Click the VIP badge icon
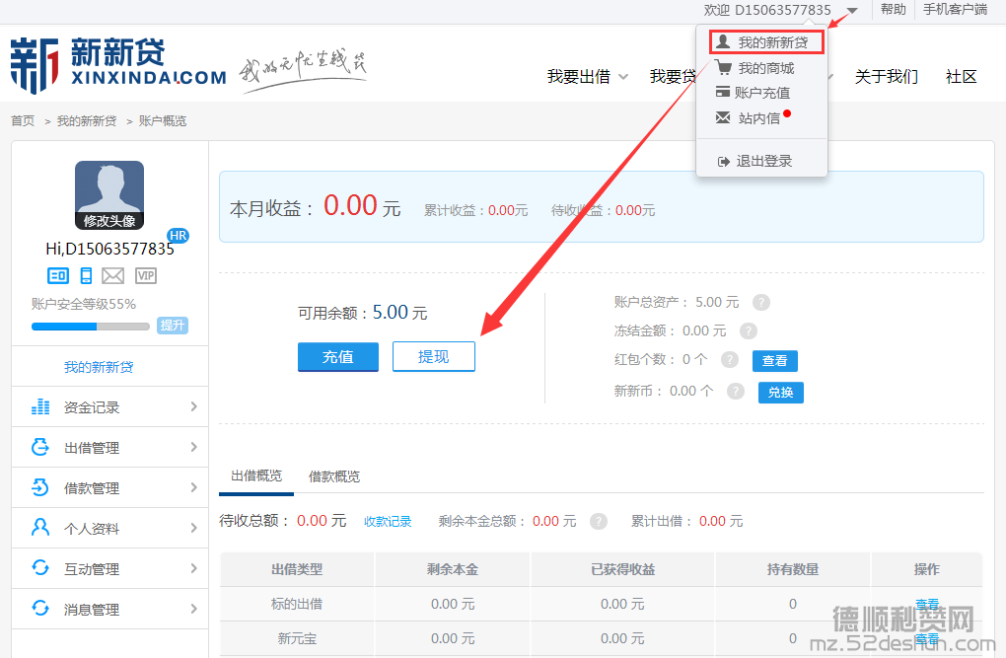The height and width of the screenshot is (658, 1006). point(145,276)
